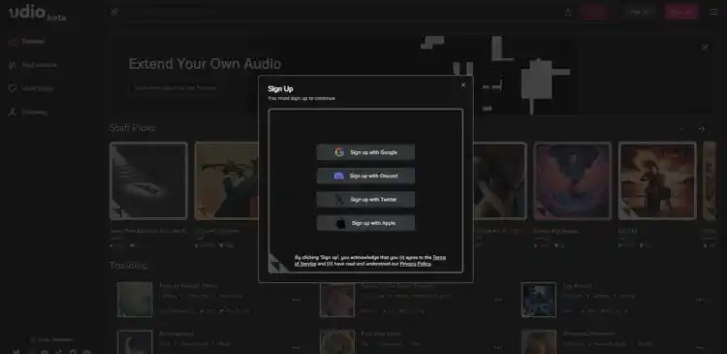
Task: Choose Sign up with Google
Action: 365,152
